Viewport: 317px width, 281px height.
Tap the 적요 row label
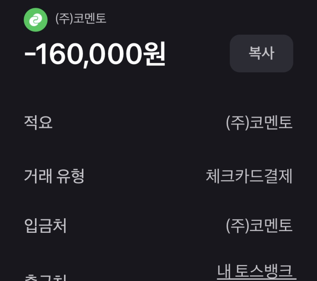[38, 123]
